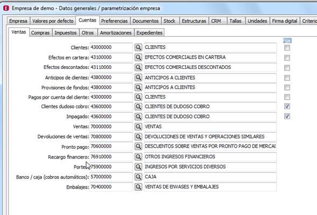
Task: Open the Compras sub-tab
Action: pyautogui.click(x=40, y=33)
